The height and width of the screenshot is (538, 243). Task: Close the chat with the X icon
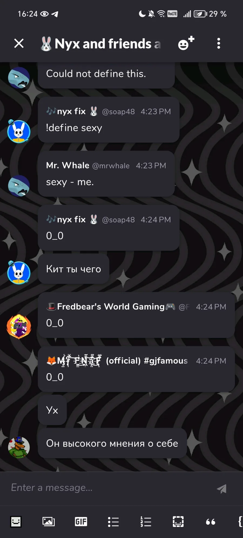click(19, 43)
